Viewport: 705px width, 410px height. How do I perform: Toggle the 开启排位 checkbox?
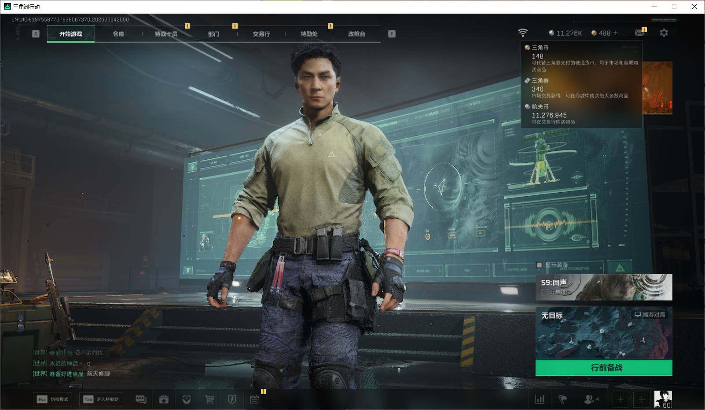[x=544, y=292]
